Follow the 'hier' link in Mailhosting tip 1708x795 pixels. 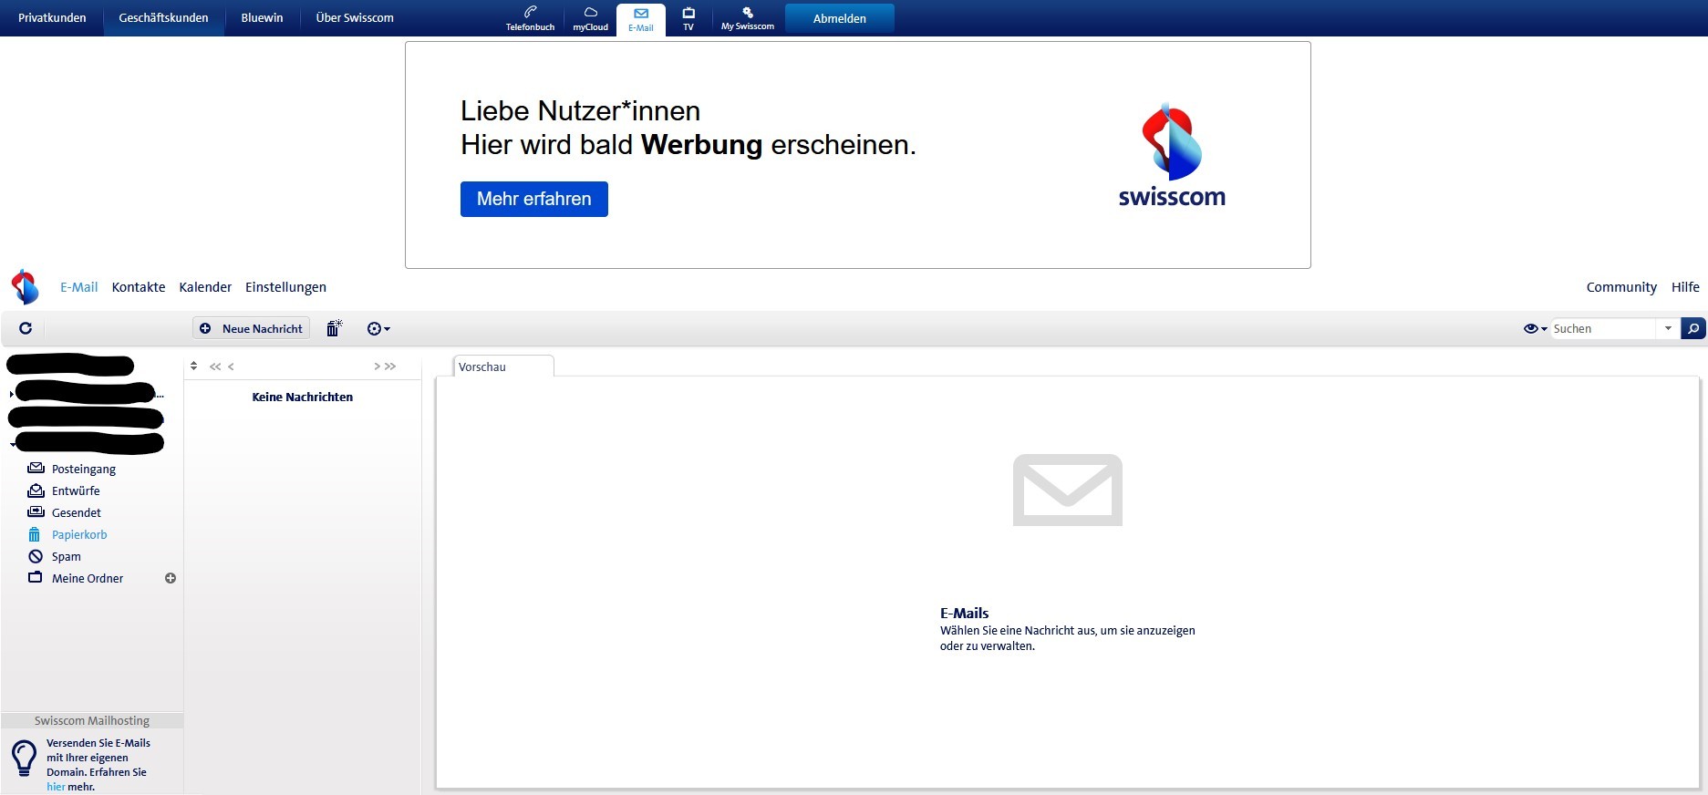(x=56, y=787)
